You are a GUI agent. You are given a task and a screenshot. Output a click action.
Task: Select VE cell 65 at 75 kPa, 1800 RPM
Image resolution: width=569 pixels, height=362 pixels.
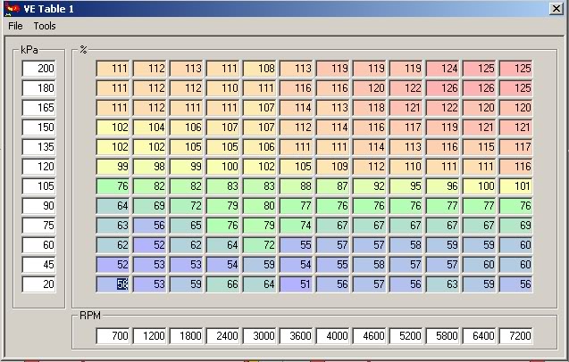point(186,225)
